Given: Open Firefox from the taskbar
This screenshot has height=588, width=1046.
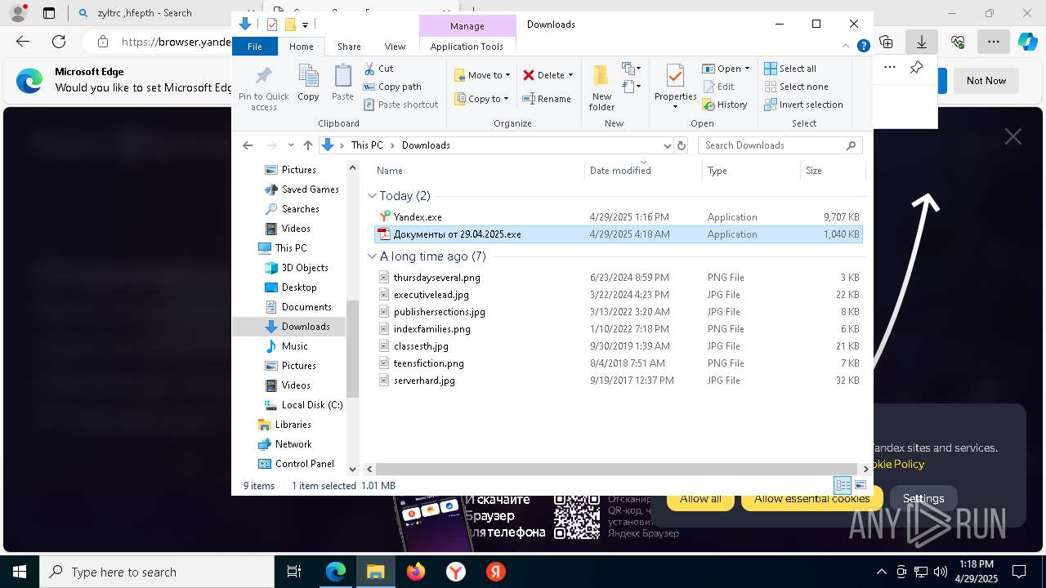Looking at the screenshot, I should (x=416, y=572).
